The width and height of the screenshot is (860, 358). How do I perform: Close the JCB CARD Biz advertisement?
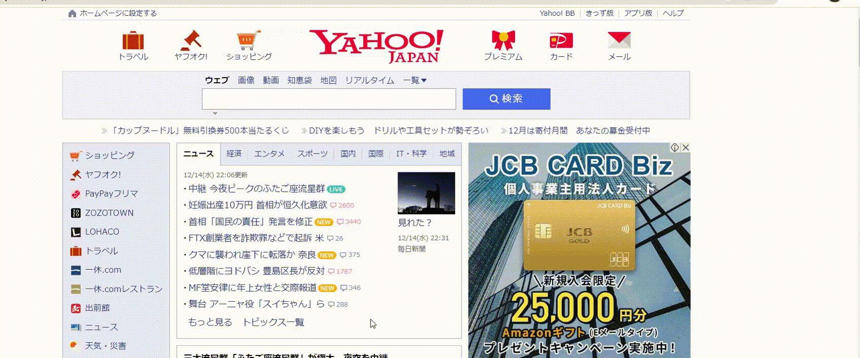click(686, 148)
